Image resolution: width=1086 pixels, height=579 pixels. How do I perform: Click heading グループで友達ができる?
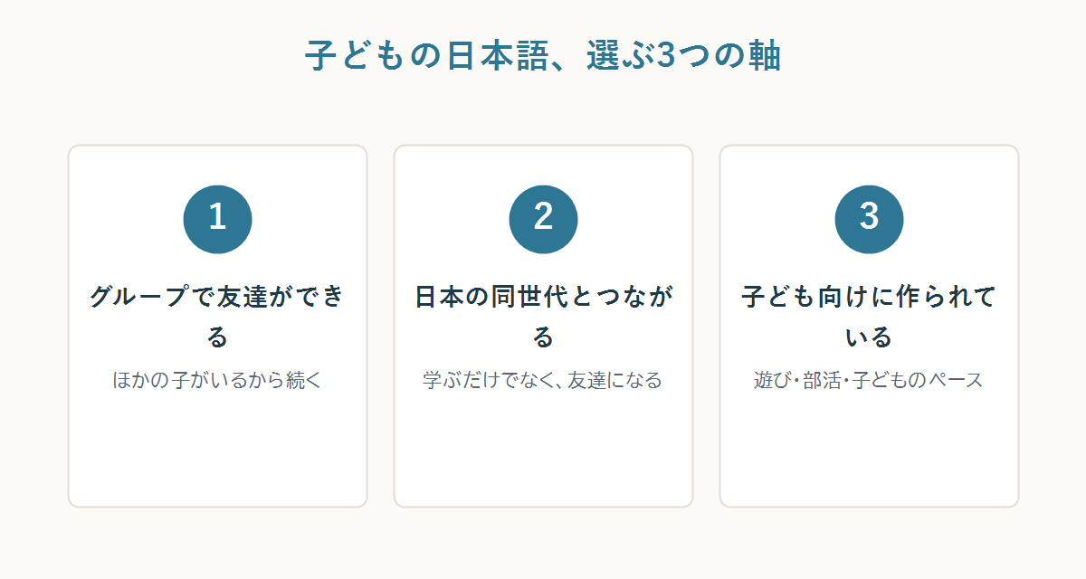[x=217, y=317]
